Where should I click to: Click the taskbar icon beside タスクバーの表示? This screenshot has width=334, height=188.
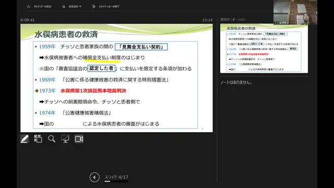coord(29,7)
